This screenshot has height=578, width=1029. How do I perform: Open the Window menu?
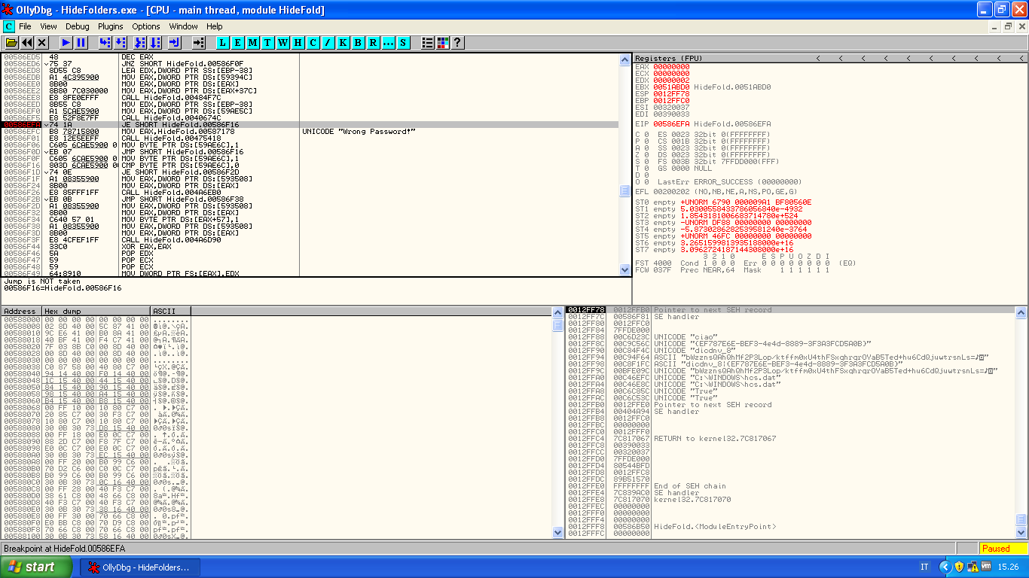coord(184,26)
